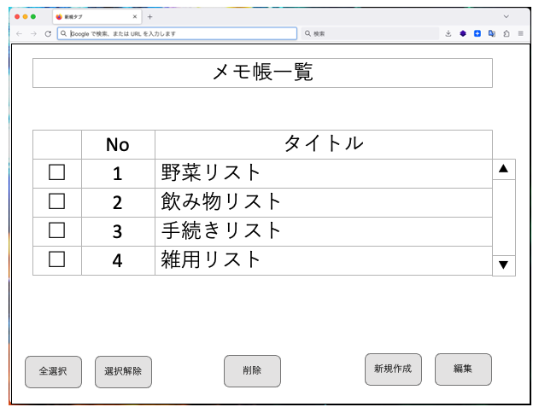Click the 新規作成 button

click(393, 369)
